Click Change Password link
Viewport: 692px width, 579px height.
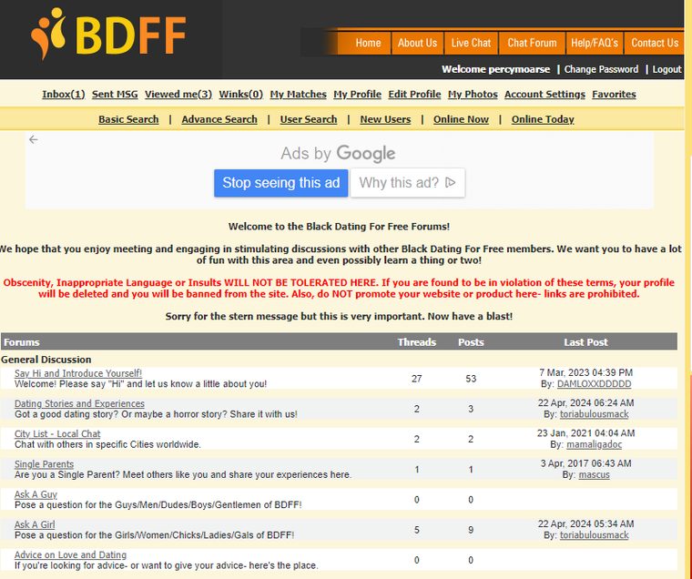601,69
